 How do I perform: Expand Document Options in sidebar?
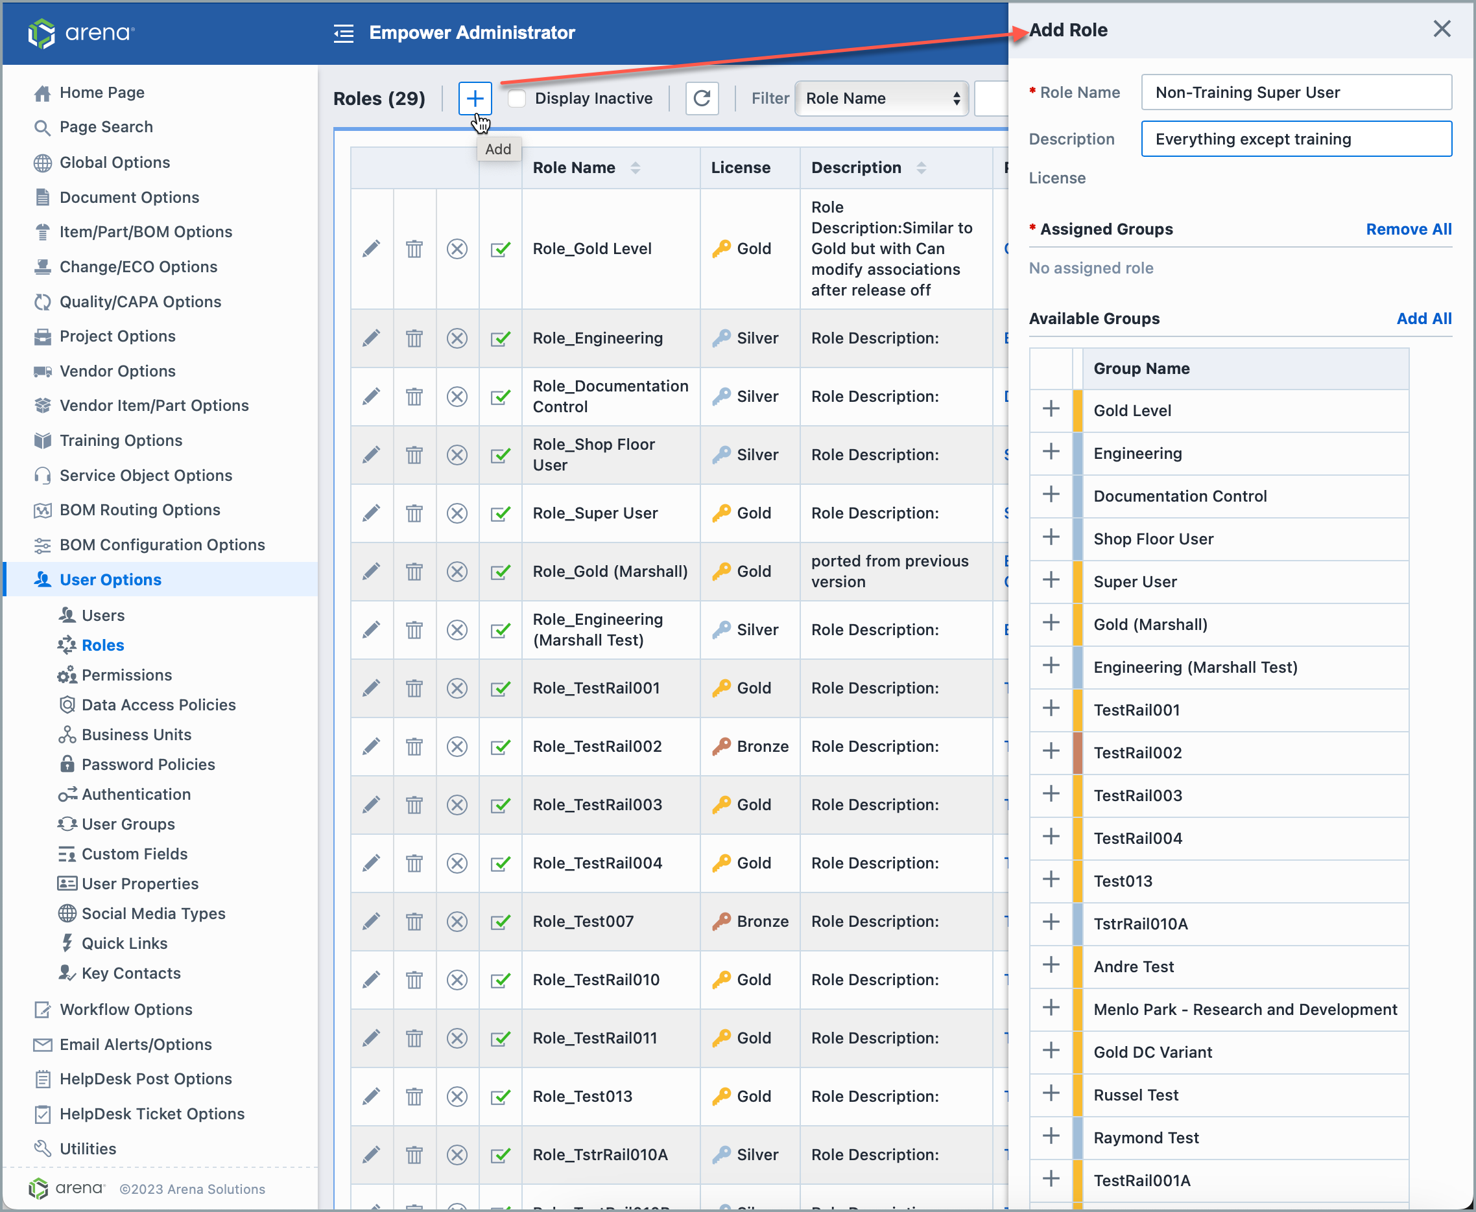pos(129,197)
